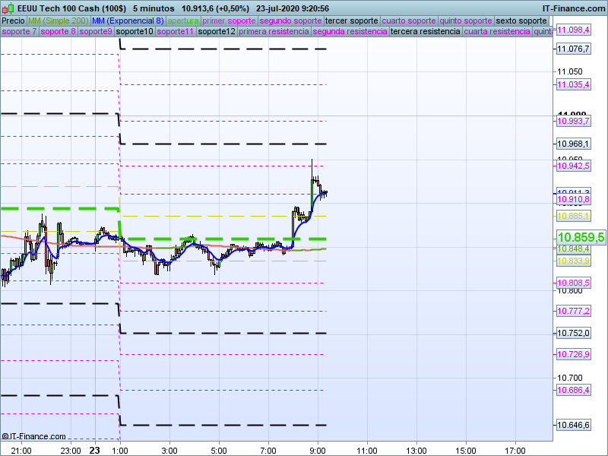Click the yellow 10.833,9 price label
This screenshot has width=608, height=456.
[574, 261]
